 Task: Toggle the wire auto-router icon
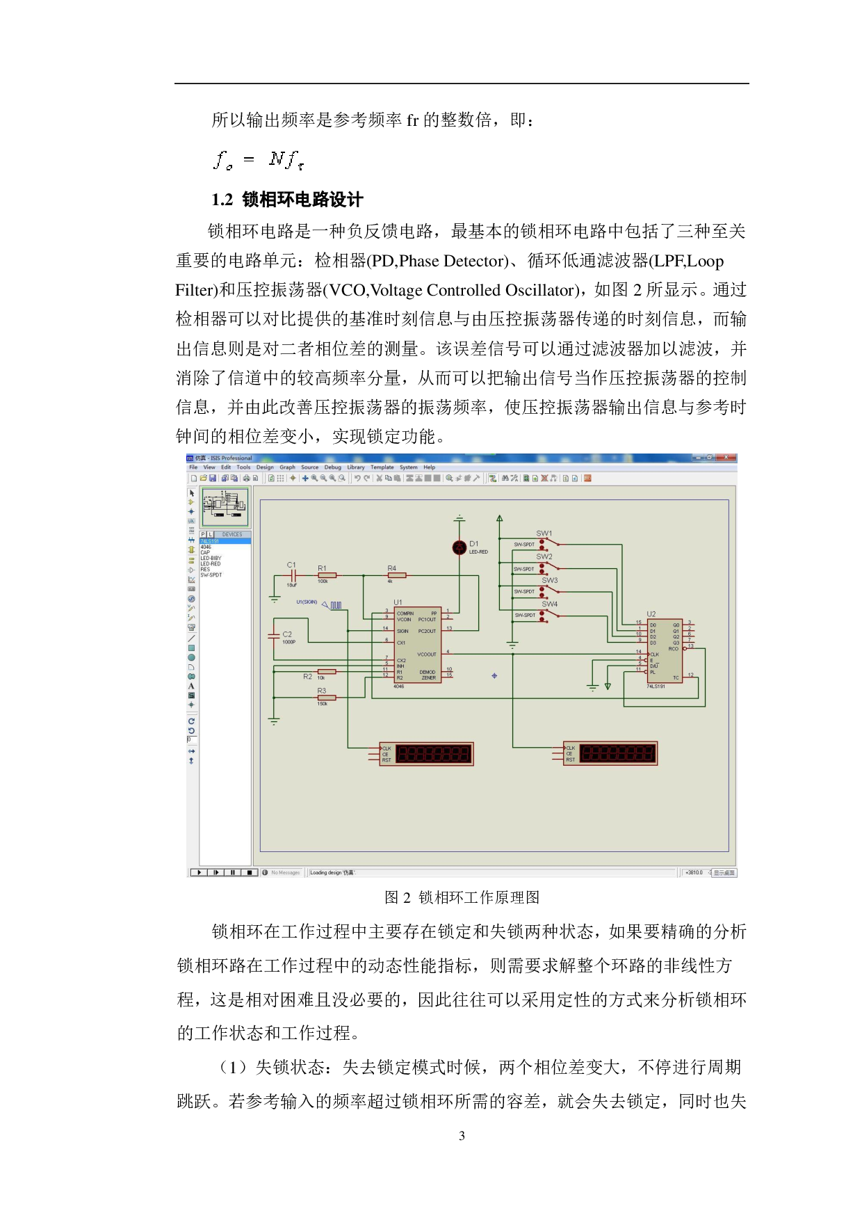[492, 478]
